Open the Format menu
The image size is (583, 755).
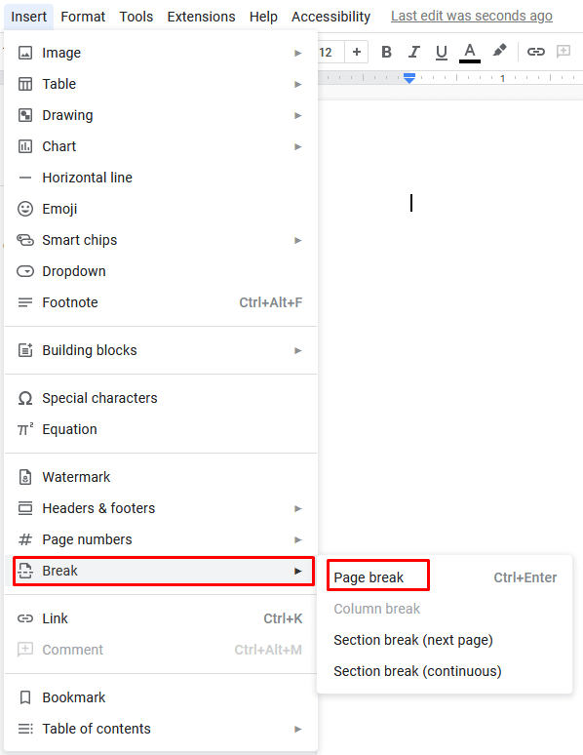coord(83,17)
